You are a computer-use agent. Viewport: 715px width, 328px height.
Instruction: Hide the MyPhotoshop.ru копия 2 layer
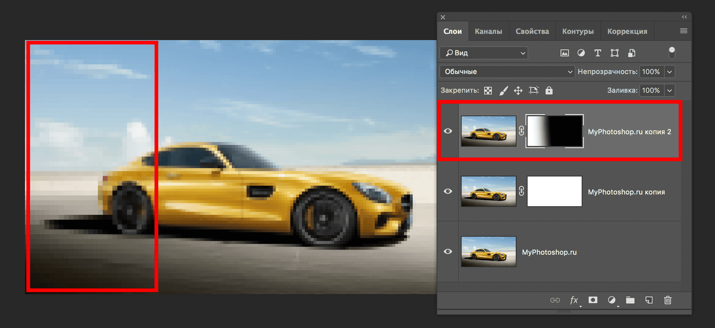point(448,131)
